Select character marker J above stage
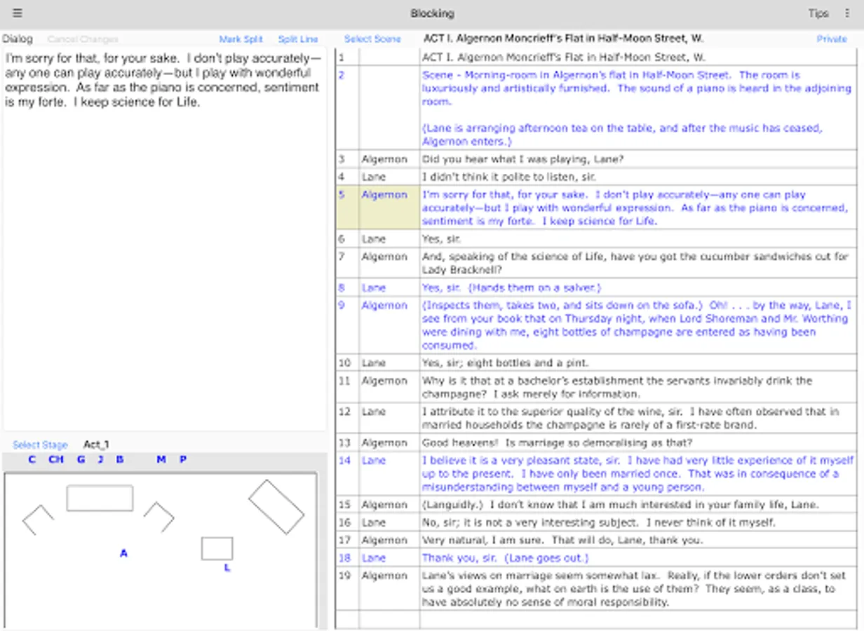The width and height of the screenshot is (864, 631). 100,459
